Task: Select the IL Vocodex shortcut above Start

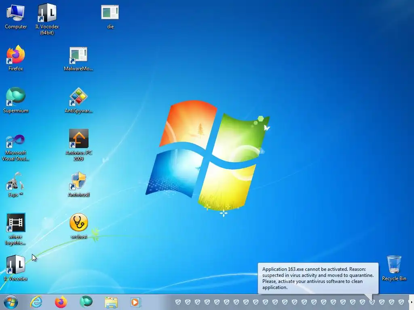Action: 16,268
